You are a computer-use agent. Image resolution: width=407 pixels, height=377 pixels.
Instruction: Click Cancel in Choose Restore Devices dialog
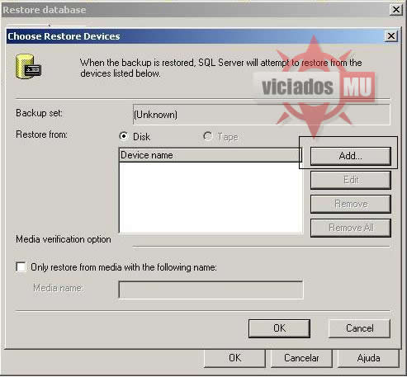359,328
